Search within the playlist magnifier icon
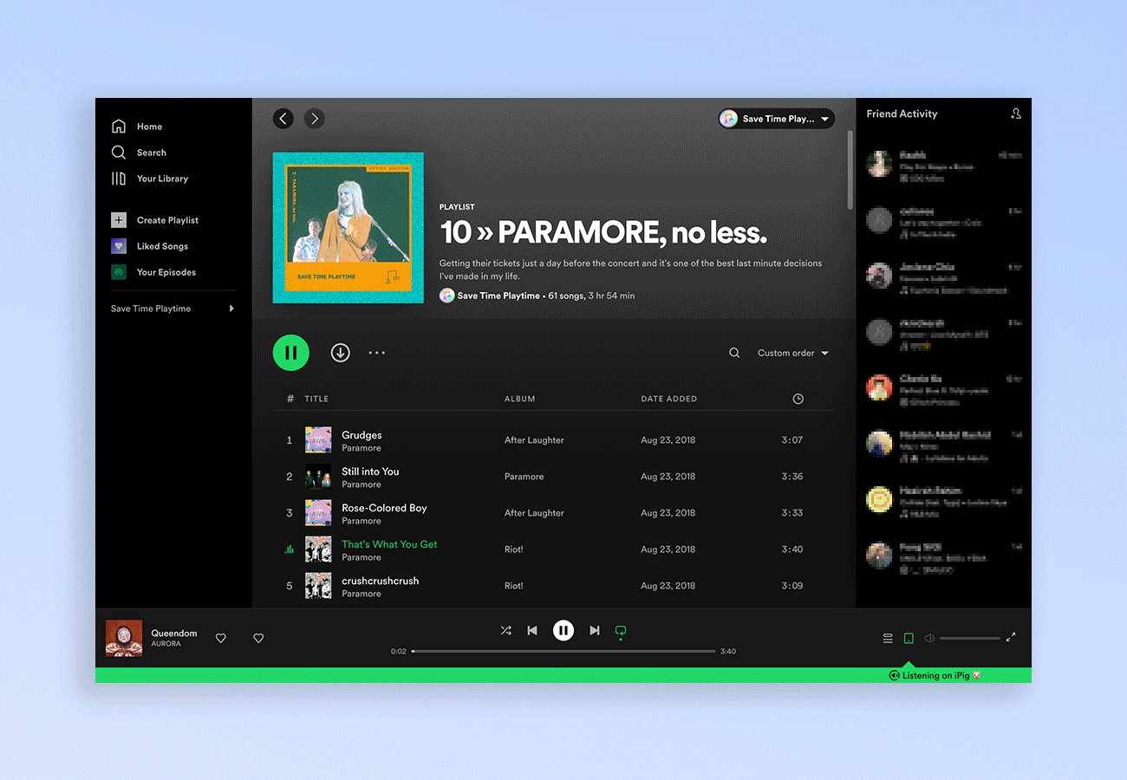The image size is (1127, 780). (x=734, y=353)
